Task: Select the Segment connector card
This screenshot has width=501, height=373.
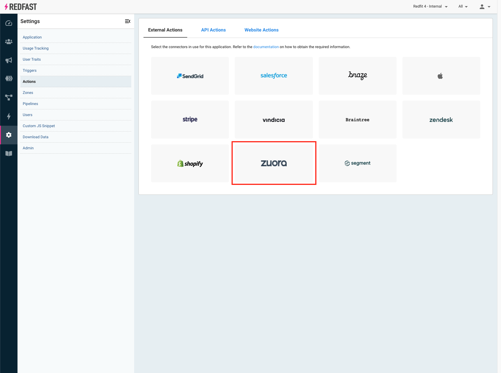Action: point(358,163)
